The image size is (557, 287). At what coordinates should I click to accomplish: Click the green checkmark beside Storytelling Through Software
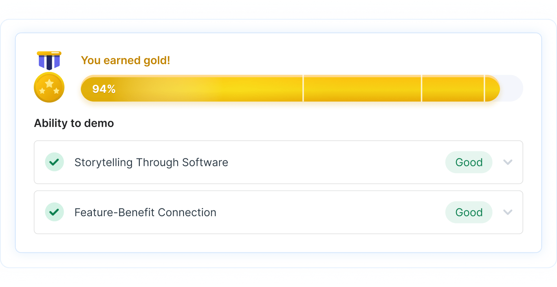coord(54,162)
